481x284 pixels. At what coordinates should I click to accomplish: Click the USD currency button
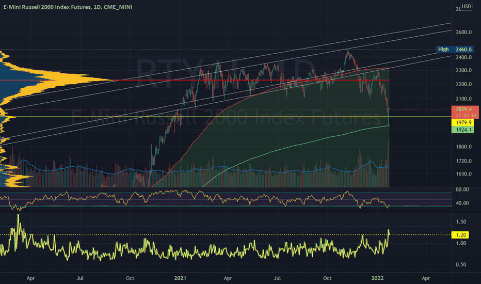(x=466, y=6)
